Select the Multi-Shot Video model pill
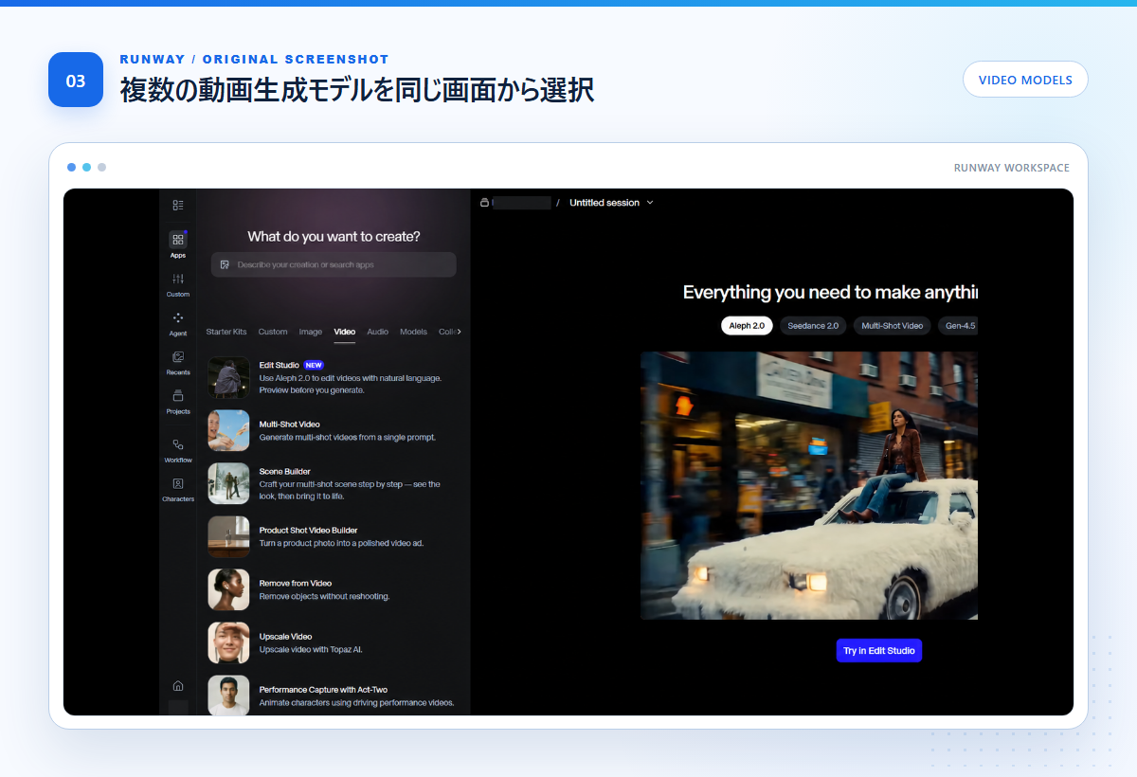This screenshot has width=1137, height=777. [x=892, y=326]
